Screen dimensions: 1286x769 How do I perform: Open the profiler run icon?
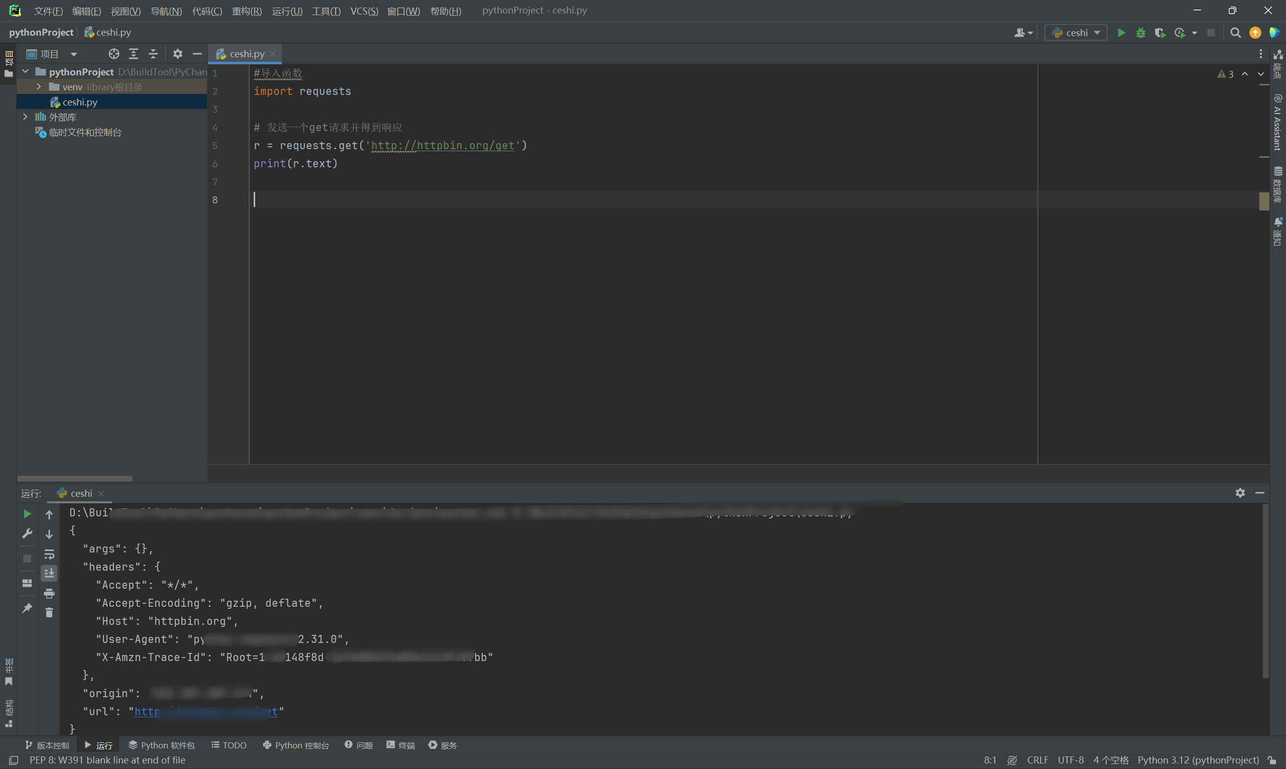pyautogui.click(x=1180, y=33)
